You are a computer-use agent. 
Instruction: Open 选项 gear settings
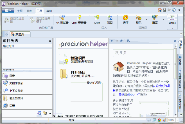tap(125, 20)
